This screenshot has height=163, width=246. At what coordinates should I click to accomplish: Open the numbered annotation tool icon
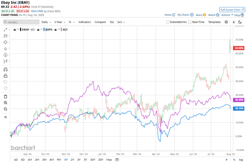coord(5,55)
